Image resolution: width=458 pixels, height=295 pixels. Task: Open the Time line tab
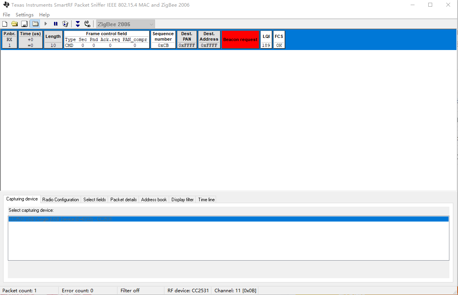coord(206,199)
